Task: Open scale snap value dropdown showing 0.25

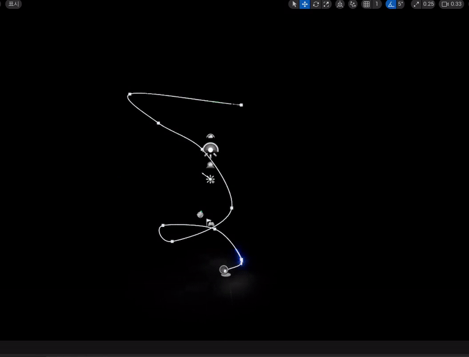Action: 429,4
